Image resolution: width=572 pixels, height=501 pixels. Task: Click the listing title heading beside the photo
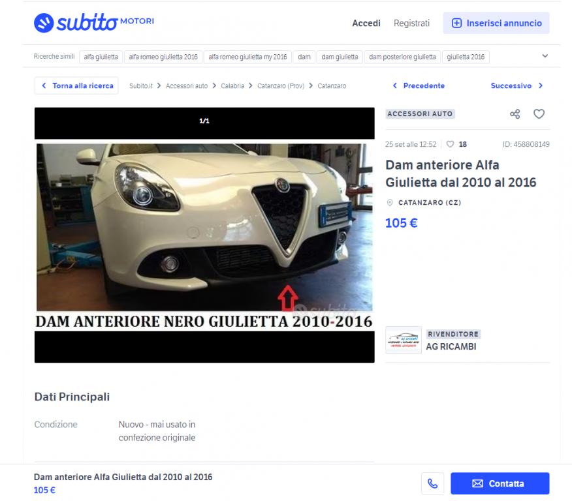[461, 174]
